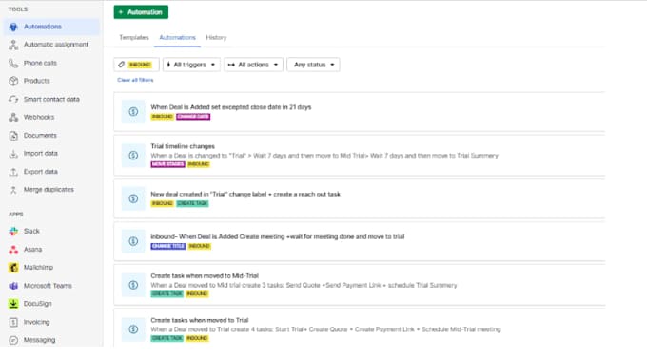The height and width of the screenshot is (356, 647).
Task: Open the Webhooks icon
Action: tap(13, 118)
